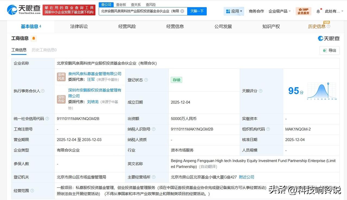Click the company name search field
The width and height of the screenshot is (347, 200).
click(x=140, y=11)
